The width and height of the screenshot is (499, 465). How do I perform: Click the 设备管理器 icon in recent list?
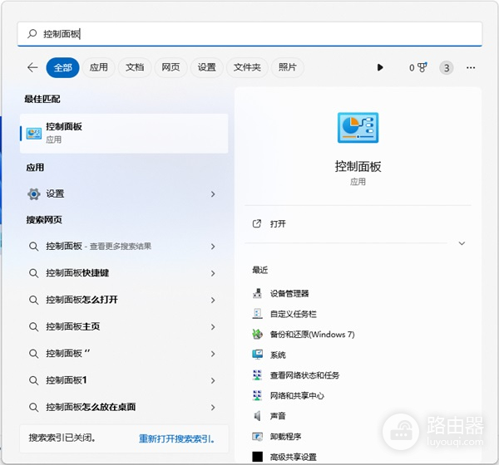click(257, 293)
